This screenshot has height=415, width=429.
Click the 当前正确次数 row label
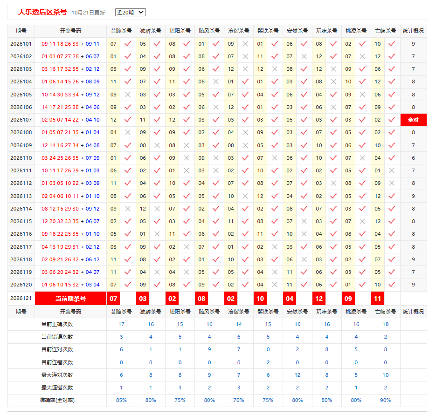pyautogui.click(x=57, y=324)
